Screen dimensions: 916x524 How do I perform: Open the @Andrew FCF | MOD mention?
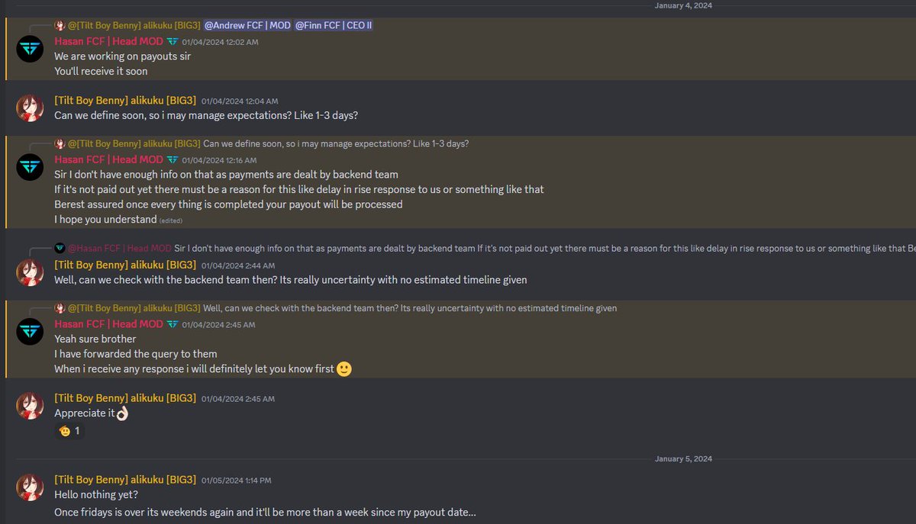click(x=247, y=26)
